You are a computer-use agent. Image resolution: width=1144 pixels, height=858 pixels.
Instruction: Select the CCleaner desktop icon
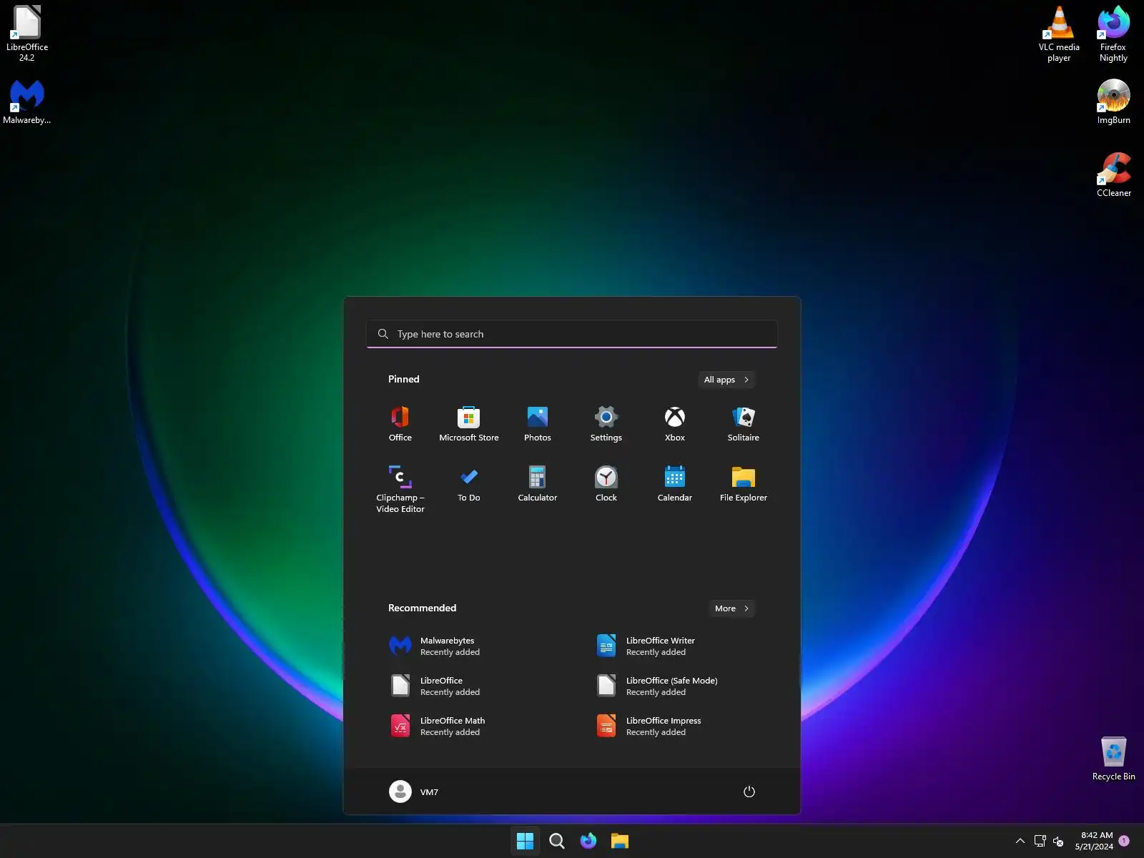(1113, 174)
